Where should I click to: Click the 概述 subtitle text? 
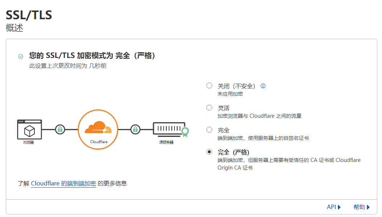click(15, 28)
